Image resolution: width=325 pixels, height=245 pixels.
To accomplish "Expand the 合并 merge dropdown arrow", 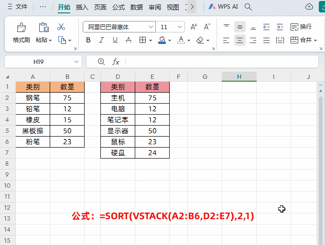I will [315, 40].
